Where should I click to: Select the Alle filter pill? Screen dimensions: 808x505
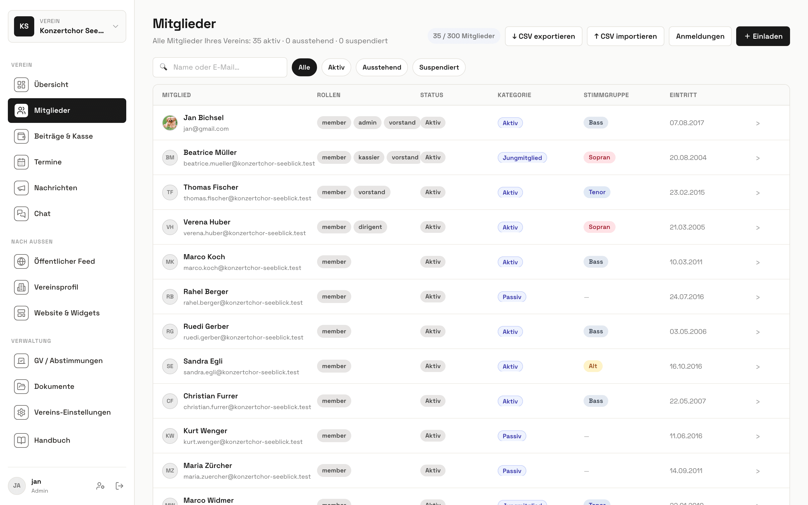[x=304, y=67]
